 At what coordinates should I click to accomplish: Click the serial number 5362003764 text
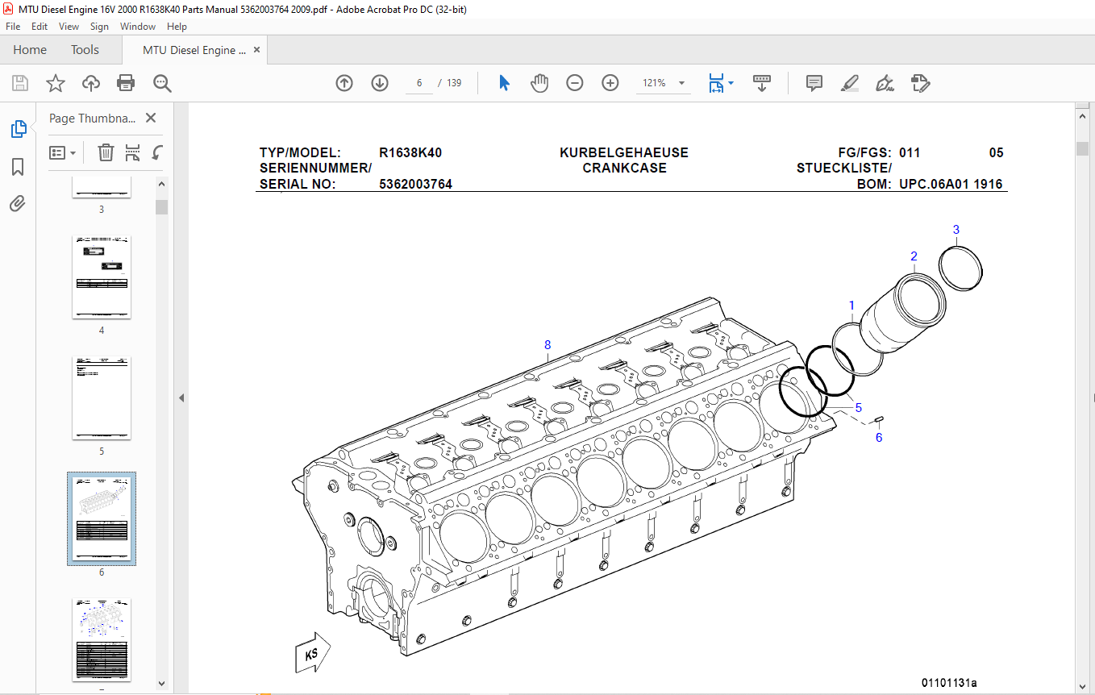416,184
